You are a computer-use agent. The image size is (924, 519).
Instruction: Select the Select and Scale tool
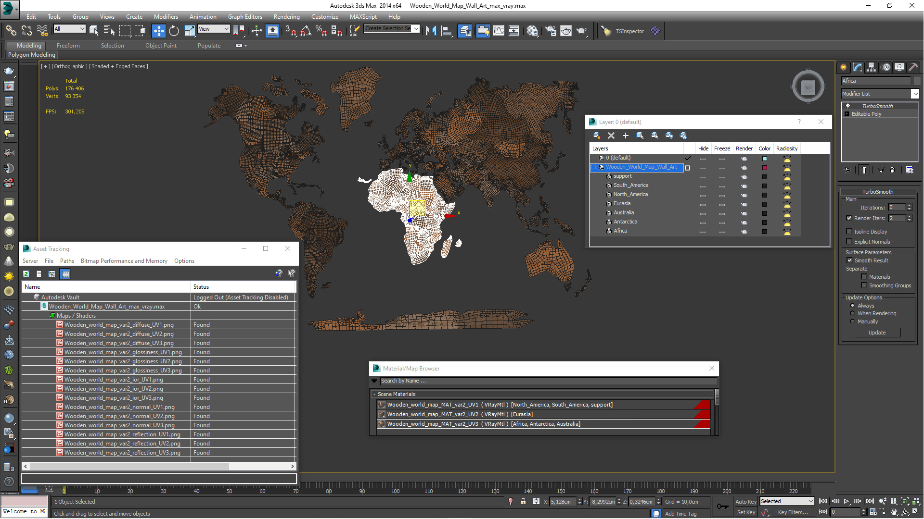(x=190, y=31)
